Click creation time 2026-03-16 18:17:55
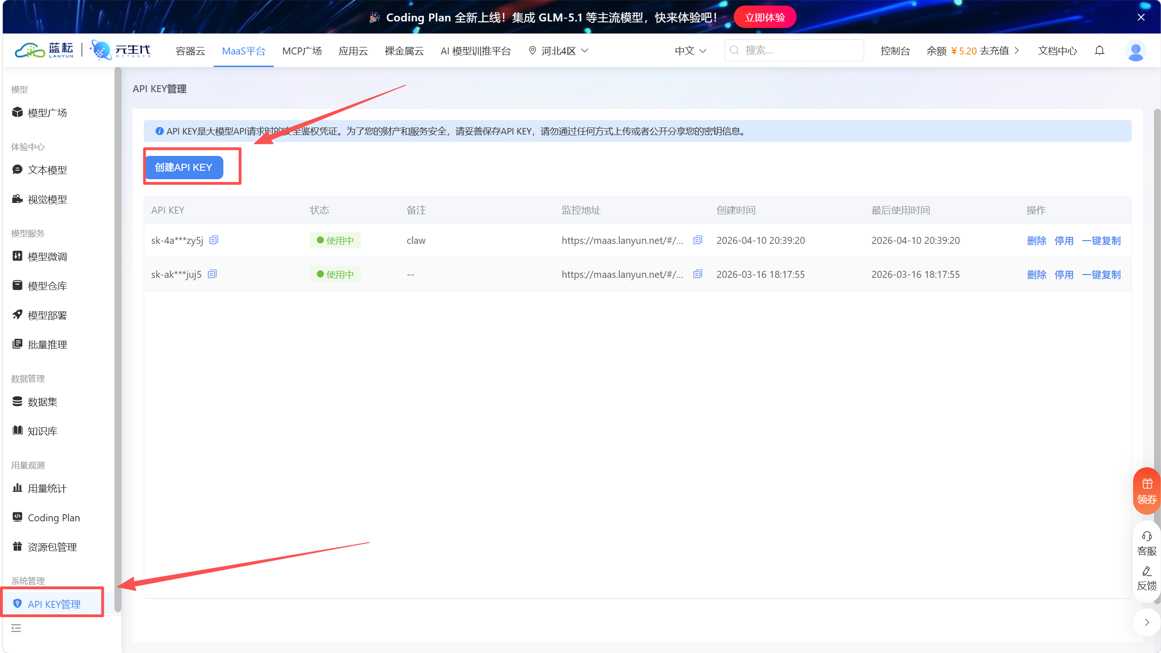1161x653 pixels. [760, 274]
